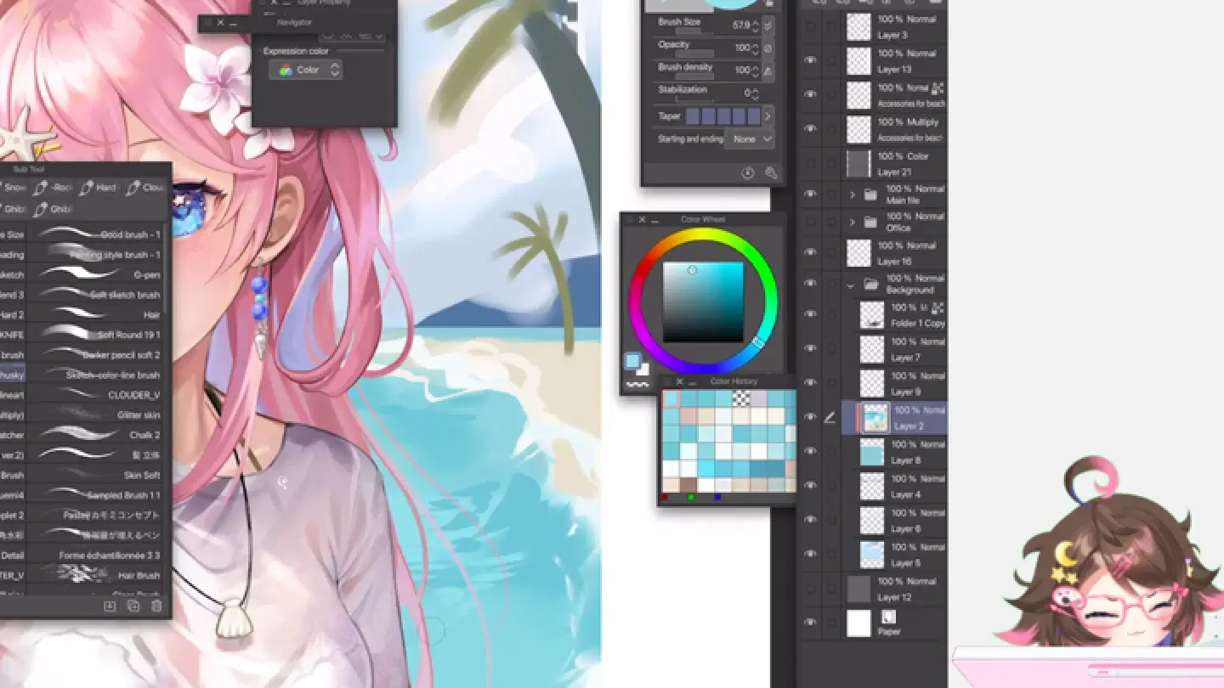This screenshot has height=688, width=1224.
Task: Expand the Main file folder
Action: [853, 195]
